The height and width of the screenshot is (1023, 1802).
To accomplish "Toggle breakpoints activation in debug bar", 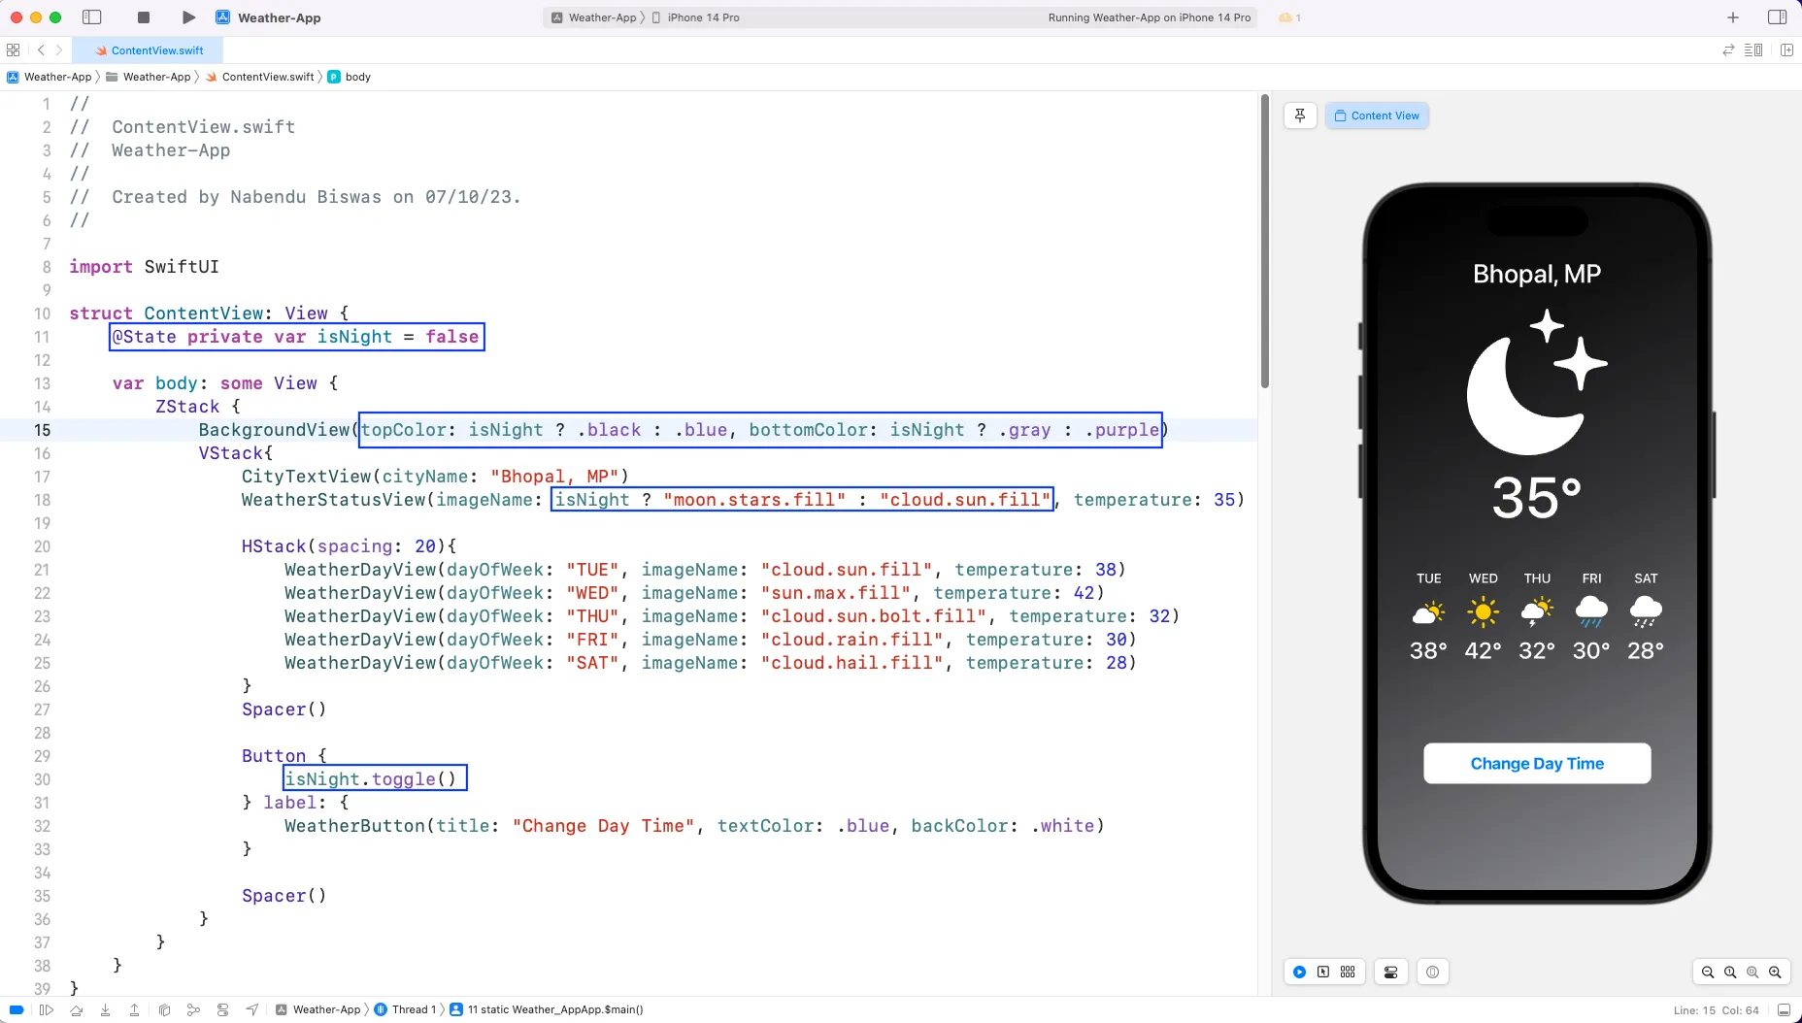I will tap(17, 1009).
